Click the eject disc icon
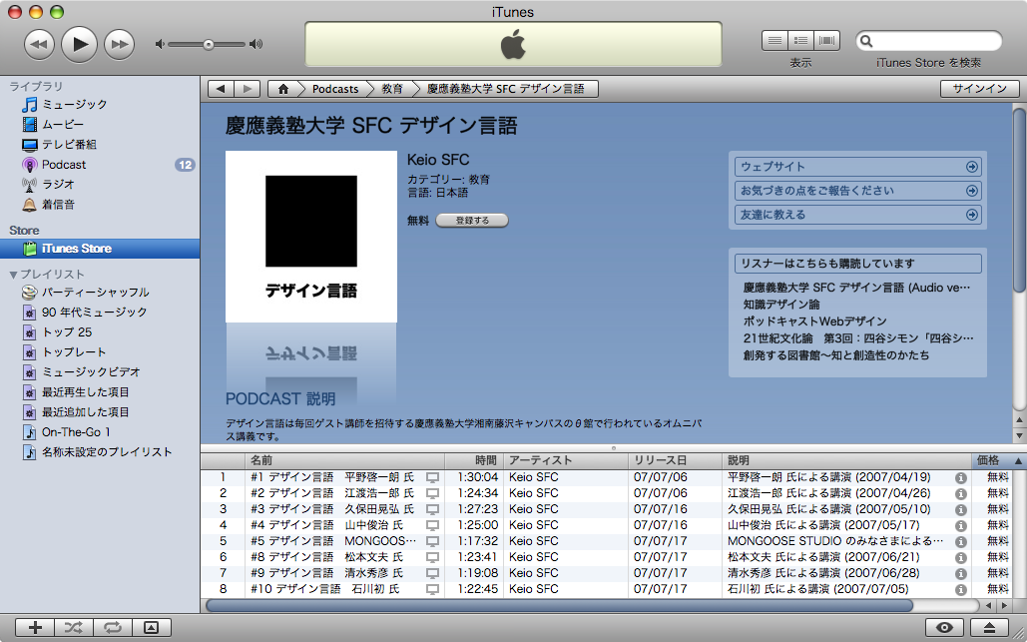Image resolution: width=1027 pixels, height=642 pixels. [x=989, y=627]
